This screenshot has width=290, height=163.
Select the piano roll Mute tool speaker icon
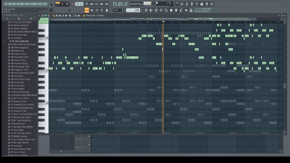pos(67,16)
